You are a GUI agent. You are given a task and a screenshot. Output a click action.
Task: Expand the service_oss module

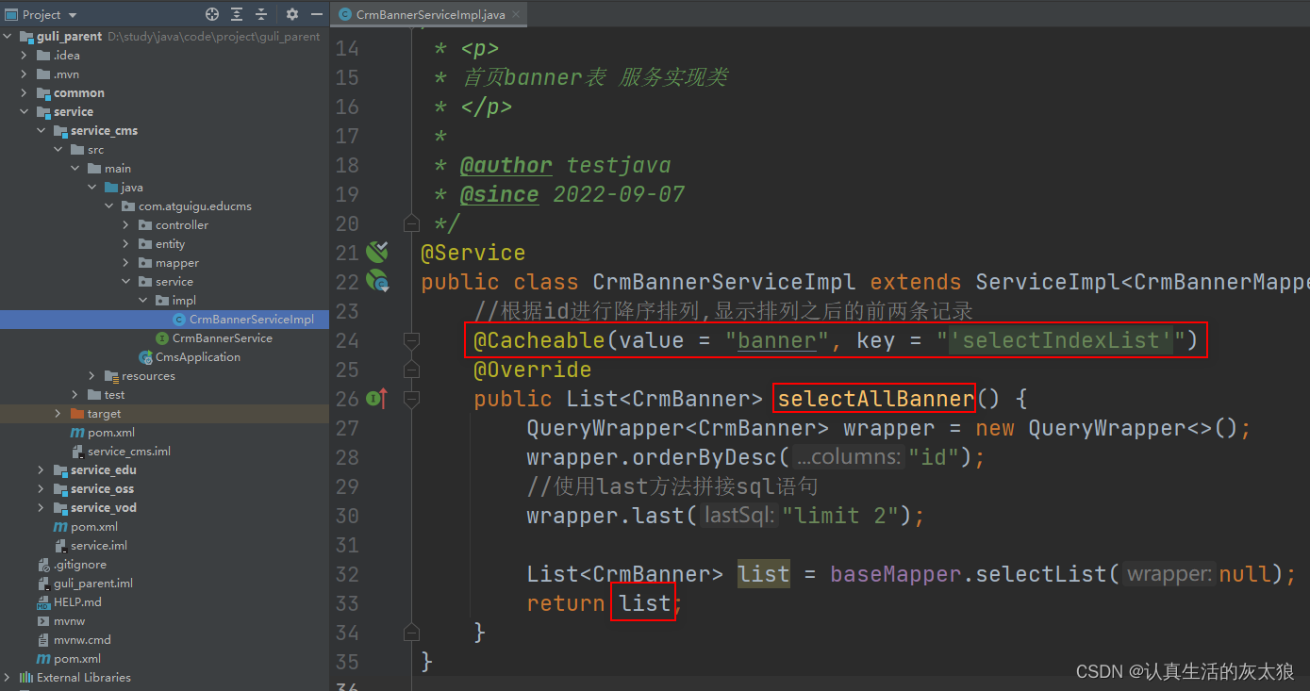41,488
